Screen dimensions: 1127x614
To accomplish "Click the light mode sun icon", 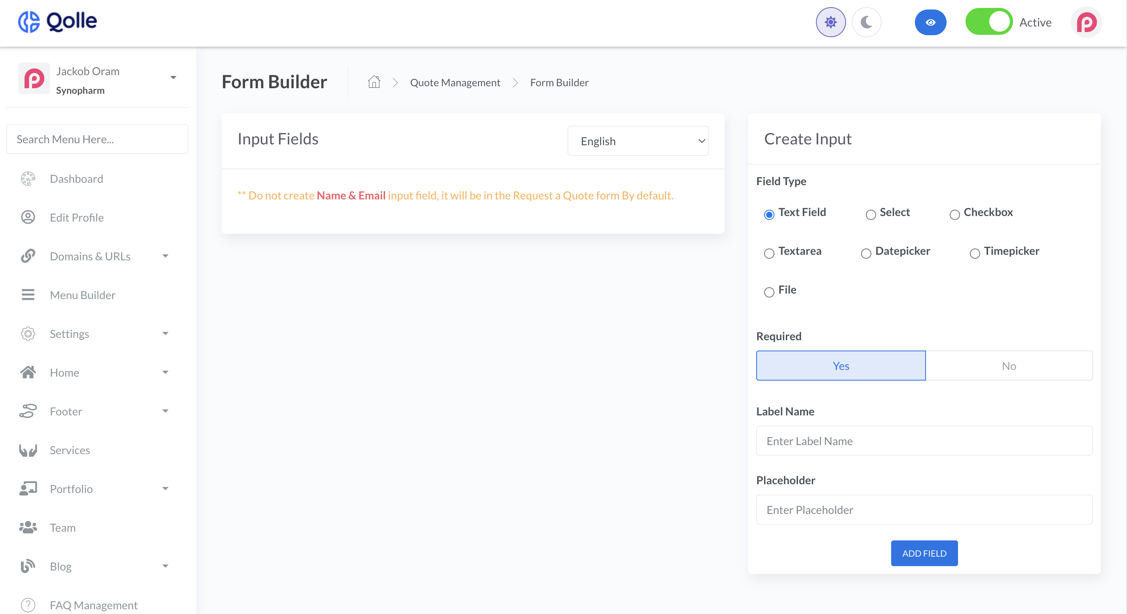I will pos(830,22).
